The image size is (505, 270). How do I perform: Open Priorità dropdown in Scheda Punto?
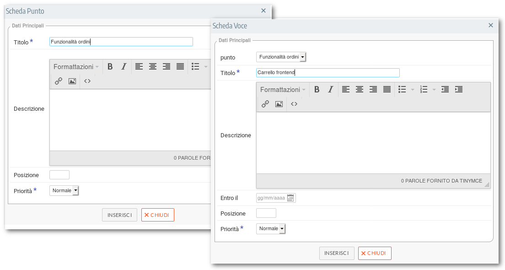tap(64, 191)
